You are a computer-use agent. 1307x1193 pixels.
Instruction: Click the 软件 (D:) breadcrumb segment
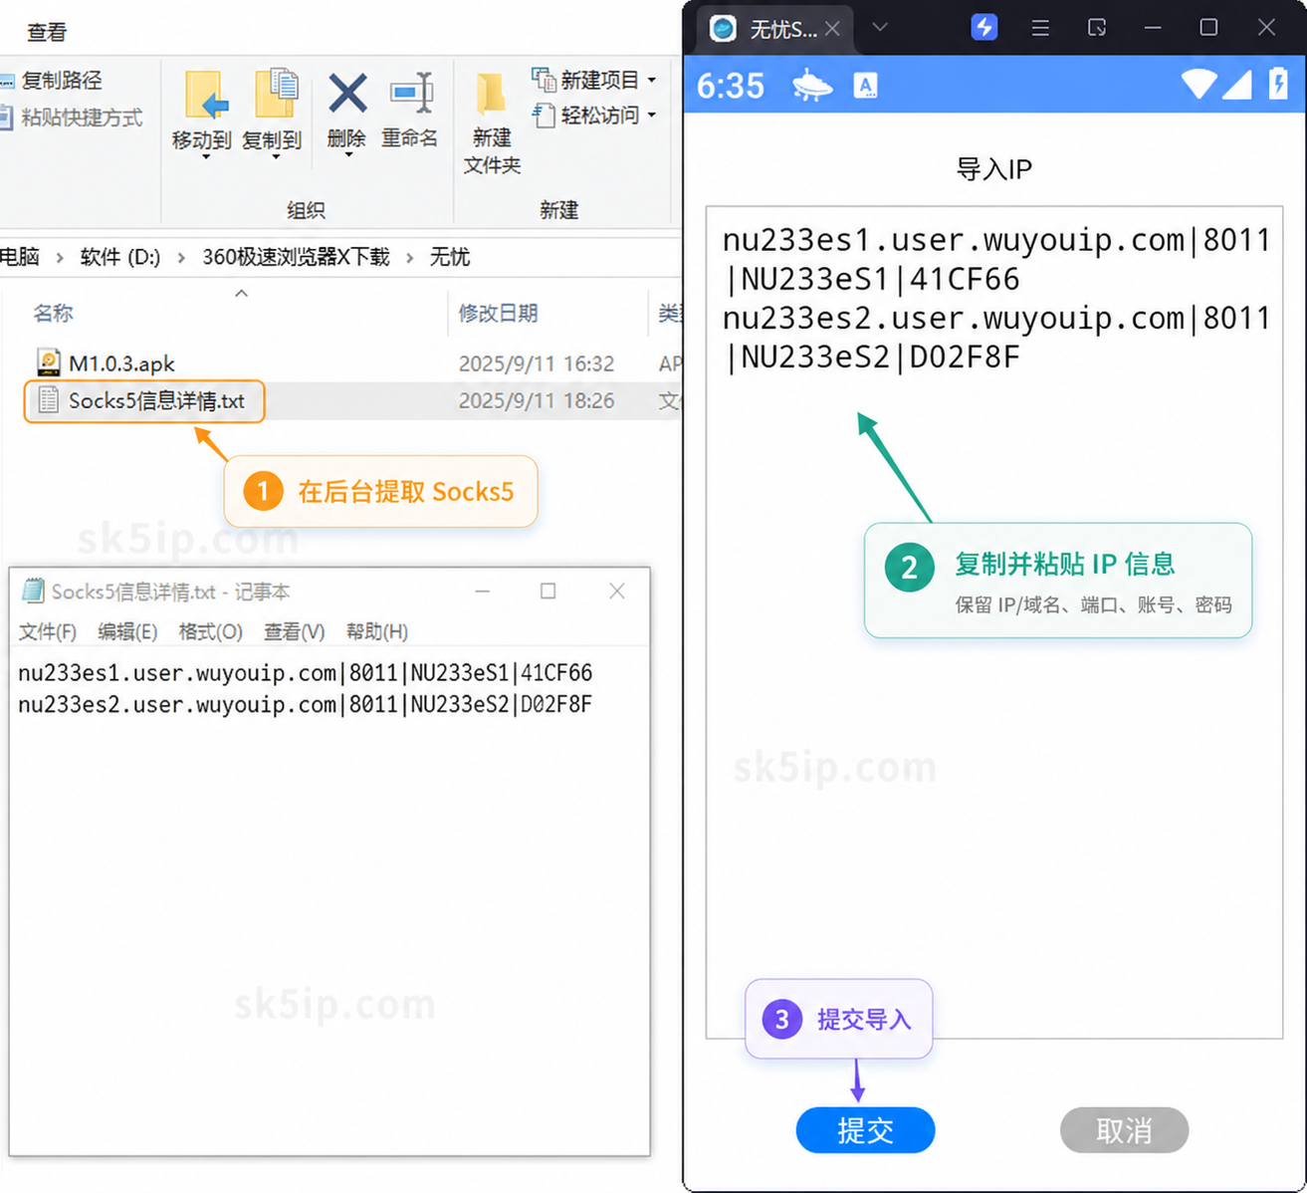point(120,257)
